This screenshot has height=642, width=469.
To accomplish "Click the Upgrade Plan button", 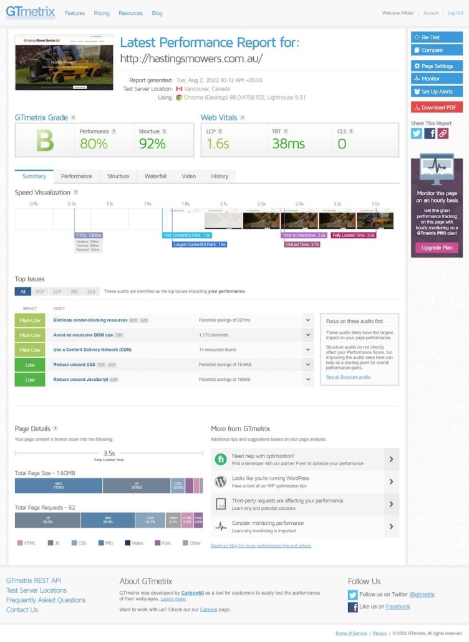I will (x=437, y=247).
